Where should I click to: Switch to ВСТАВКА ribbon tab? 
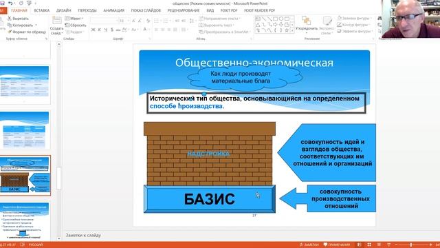click(41, 10)
